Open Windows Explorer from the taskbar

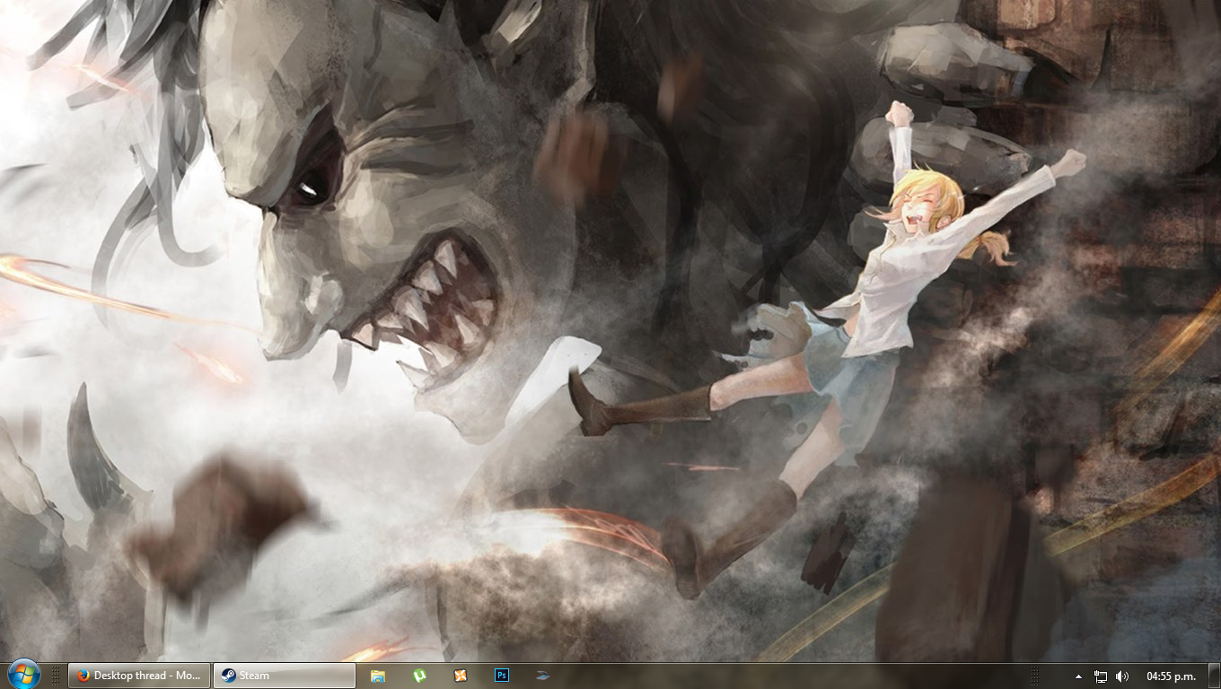click(x=378, y=676)
